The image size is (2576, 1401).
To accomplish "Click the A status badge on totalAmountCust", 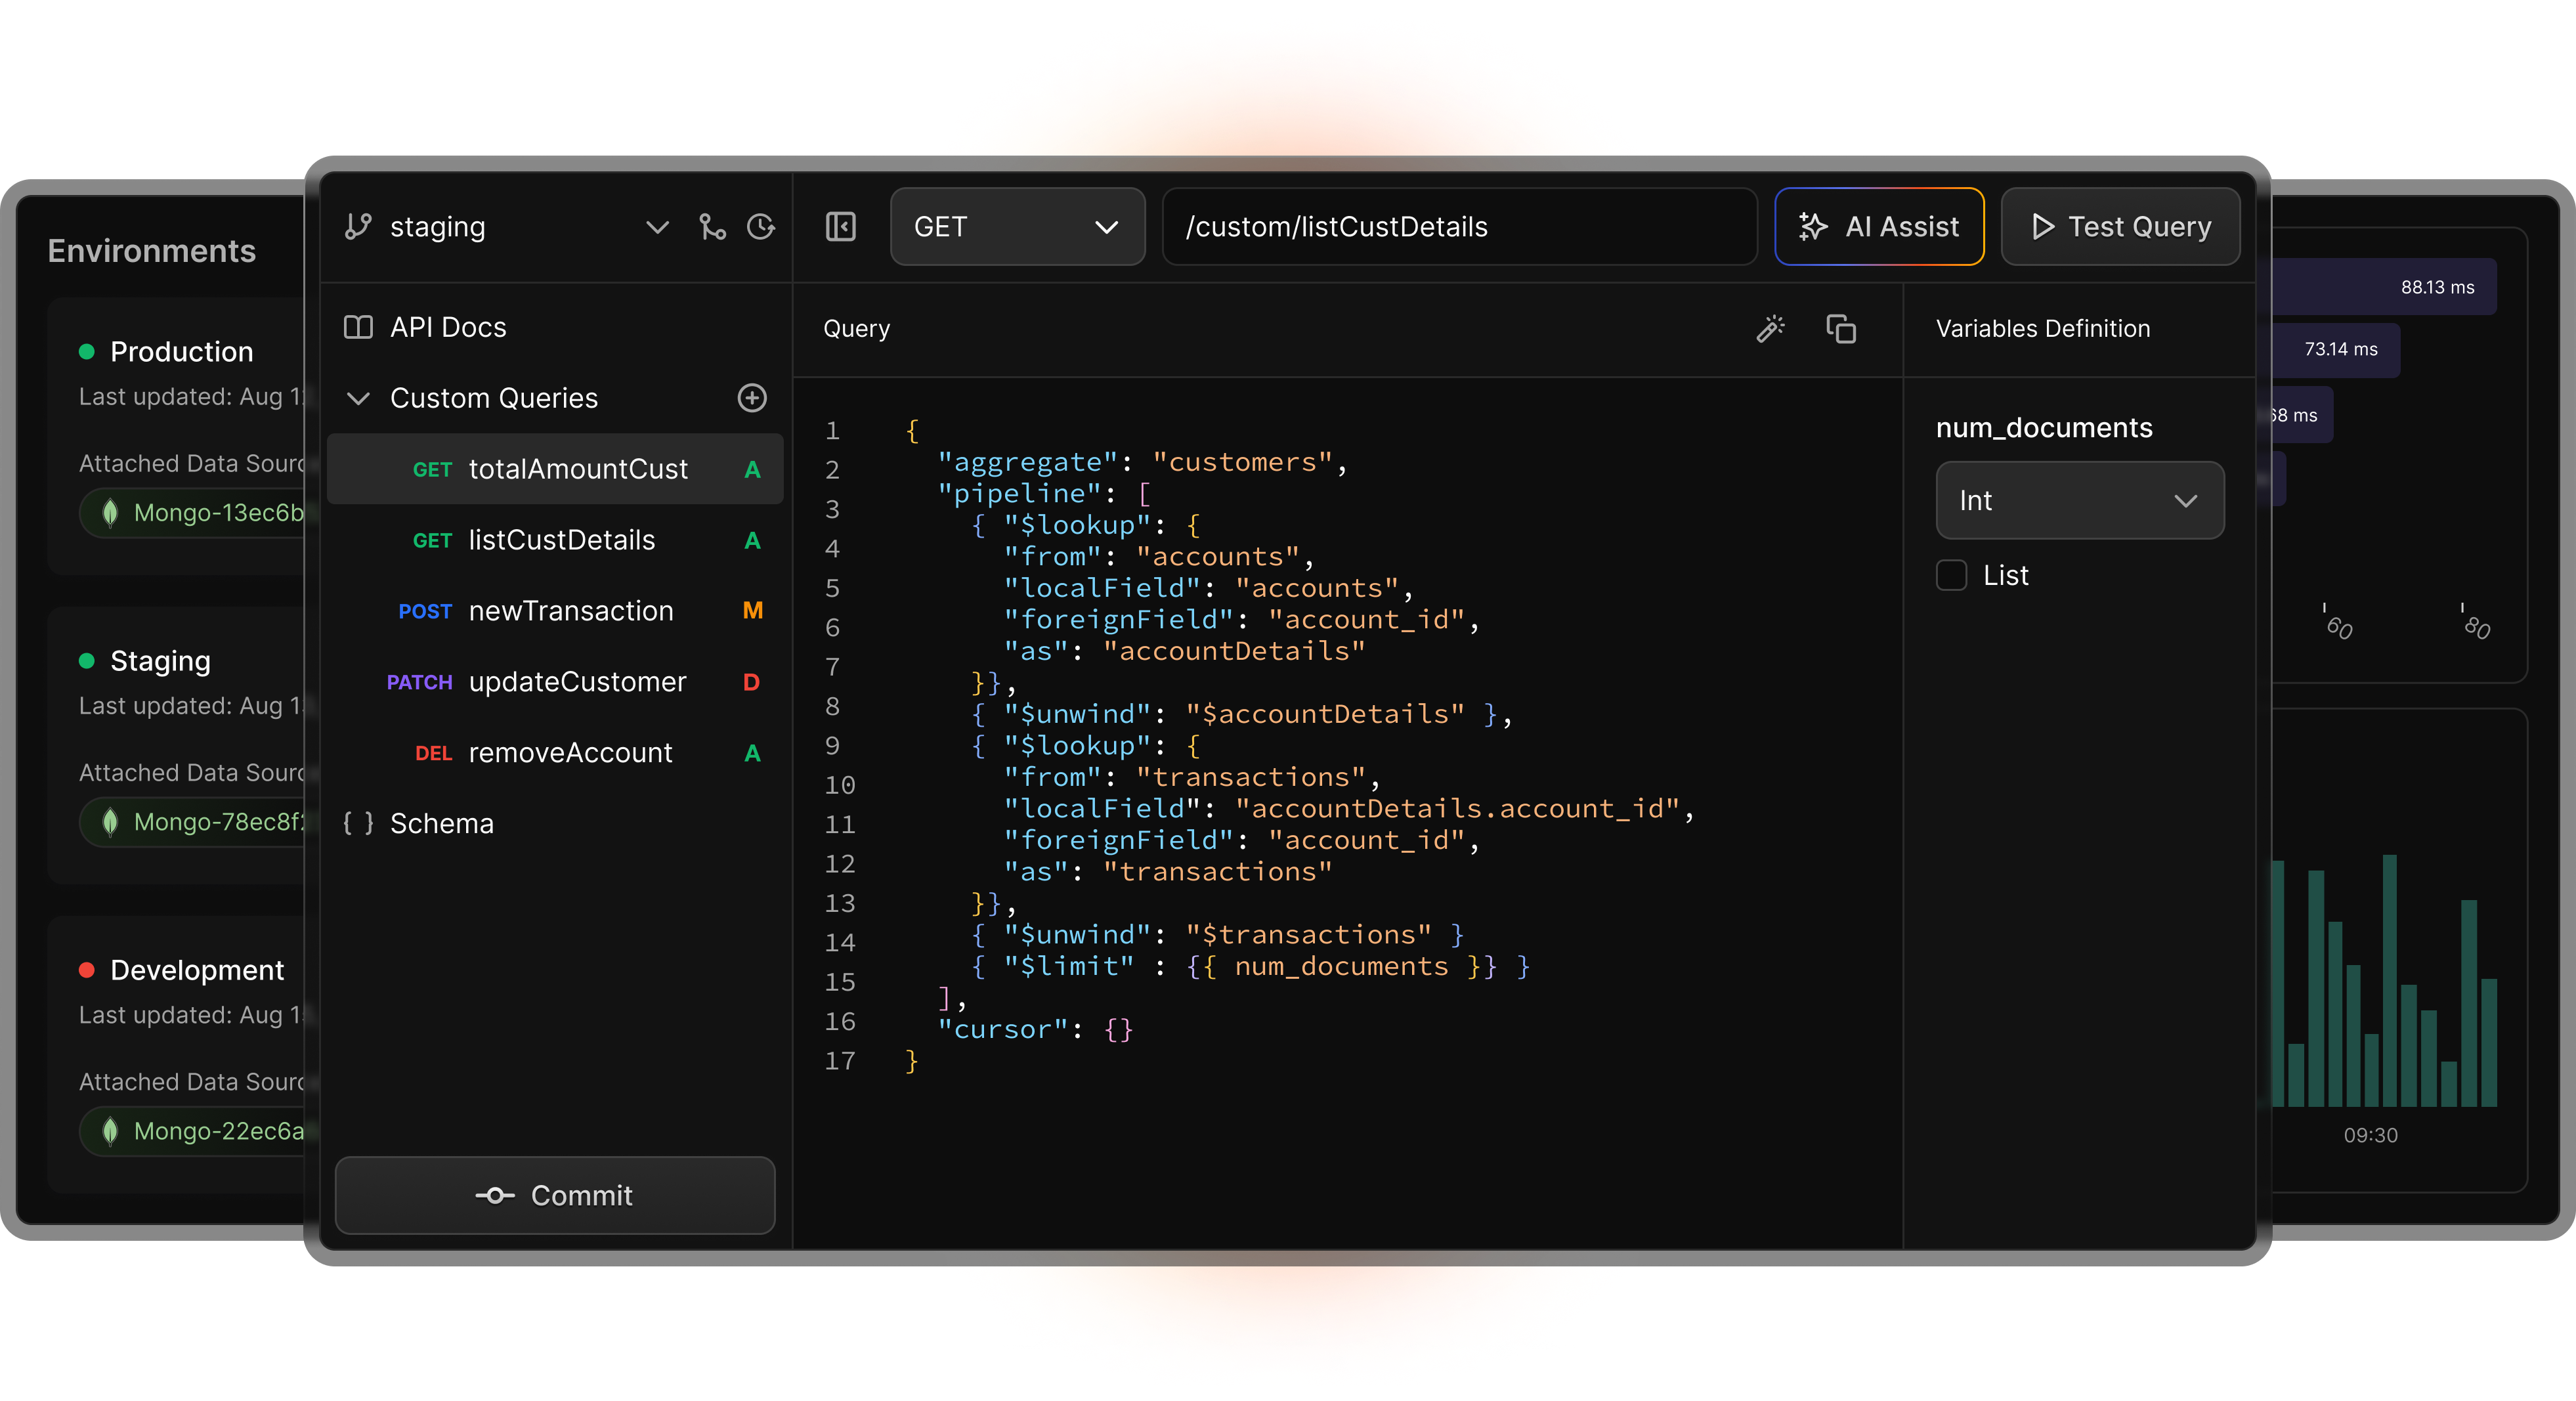I will (x=752, y=469).
